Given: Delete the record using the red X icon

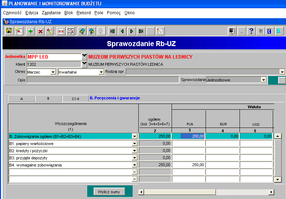Looking at the screenshot, I should 40,31.
